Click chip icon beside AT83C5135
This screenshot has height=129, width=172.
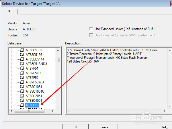click(22, 50)
